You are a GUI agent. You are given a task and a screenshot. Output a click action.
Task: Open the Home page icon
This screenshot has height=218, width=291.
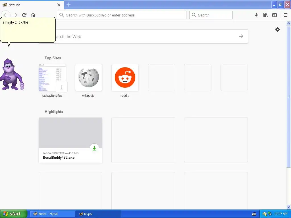33,15
